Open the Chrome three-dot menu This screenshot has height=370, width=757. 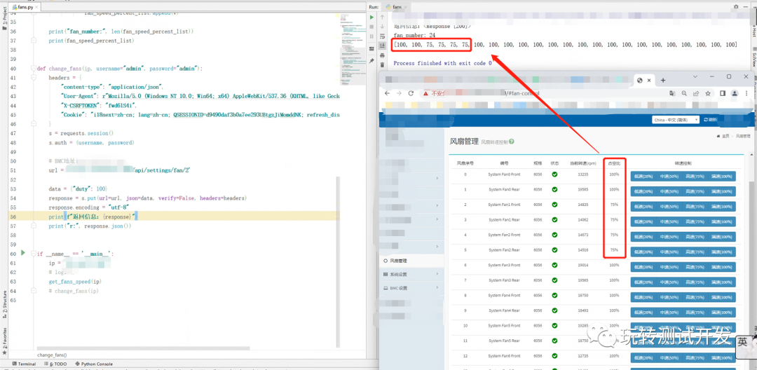click(746, 93)
